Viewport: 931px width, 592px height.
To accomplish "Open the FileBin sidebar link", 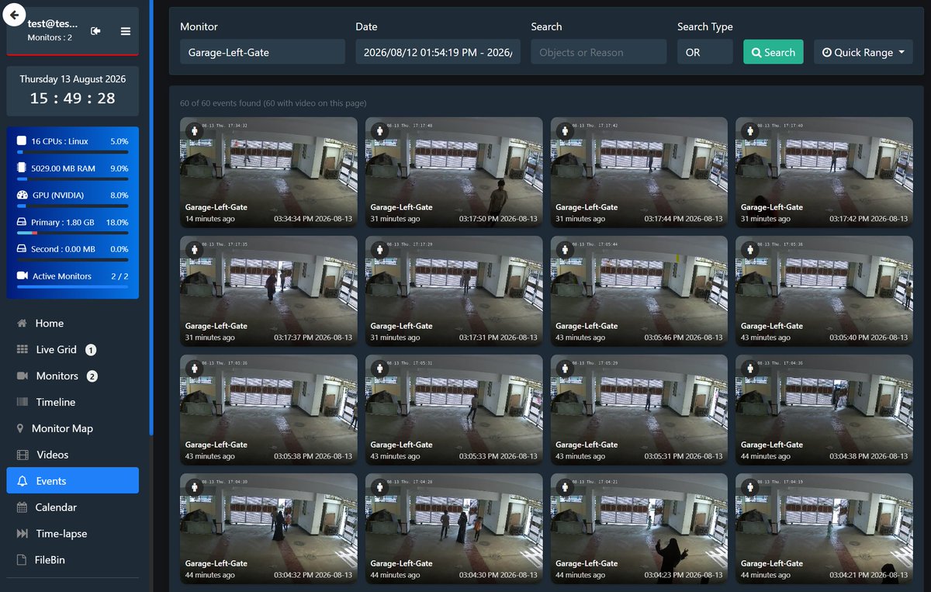I will [73, 560].
